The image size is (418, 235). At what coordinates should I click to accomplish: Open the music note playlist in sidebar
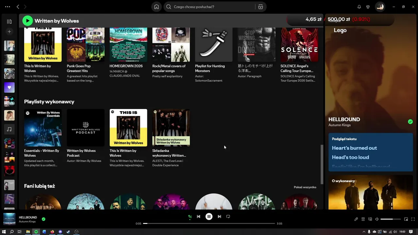(9, 129)
